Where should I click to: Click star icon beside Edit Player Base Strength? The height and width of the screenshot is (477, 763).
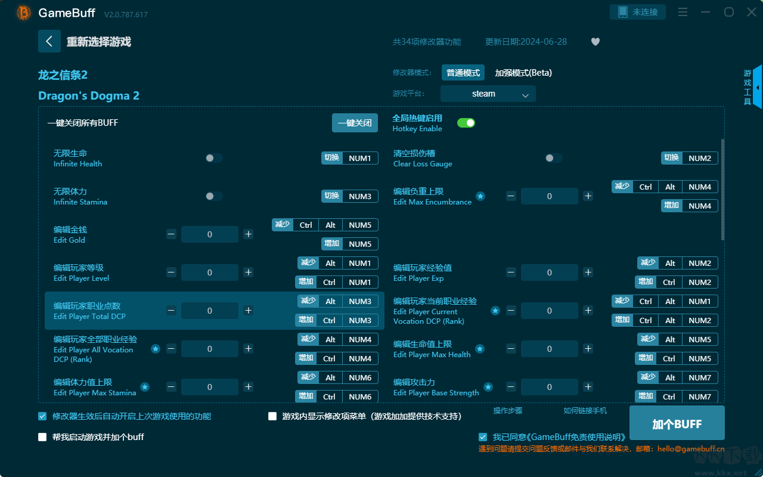[488, 387]
